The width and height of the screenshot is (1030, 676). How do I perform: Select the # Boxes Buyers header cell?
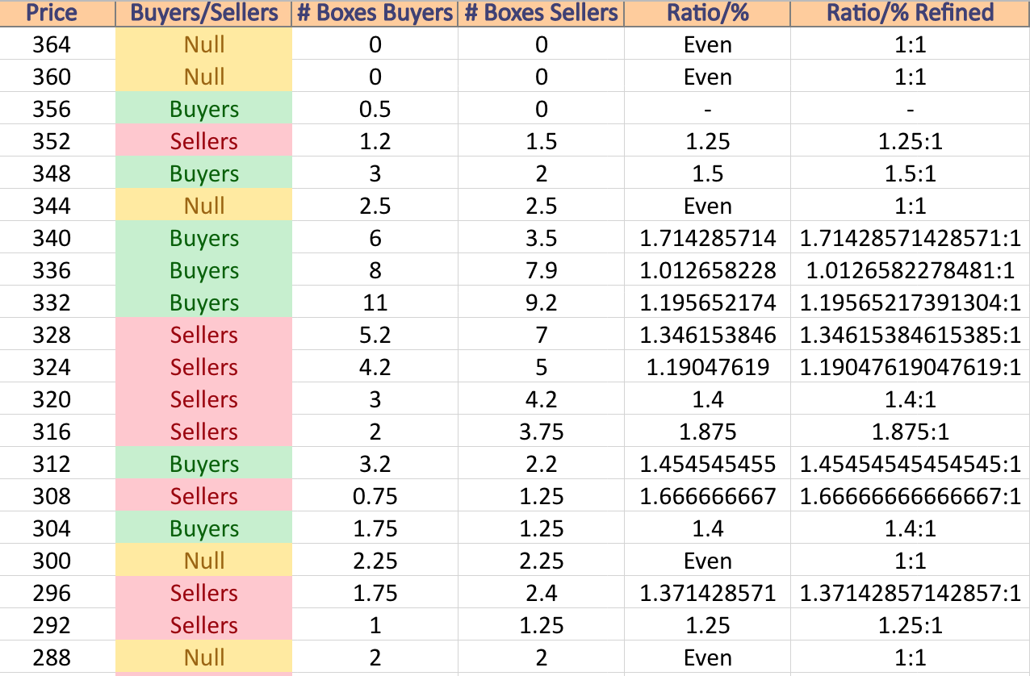[375, 13]
